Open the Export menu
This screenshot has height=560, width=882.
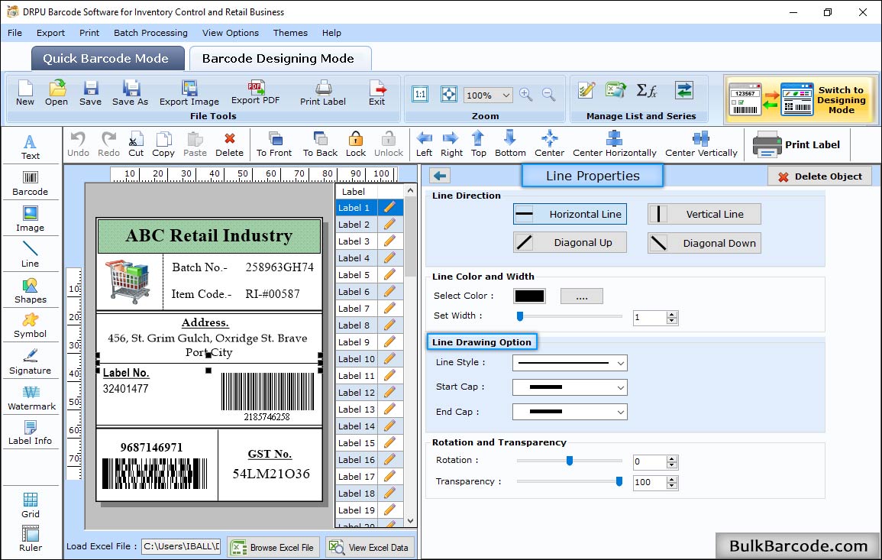click(x=50, y=33)
